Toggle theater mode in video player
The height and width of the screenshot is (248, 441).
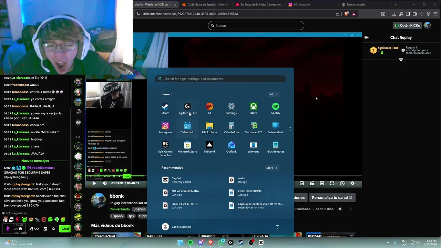tap(322, 183)
